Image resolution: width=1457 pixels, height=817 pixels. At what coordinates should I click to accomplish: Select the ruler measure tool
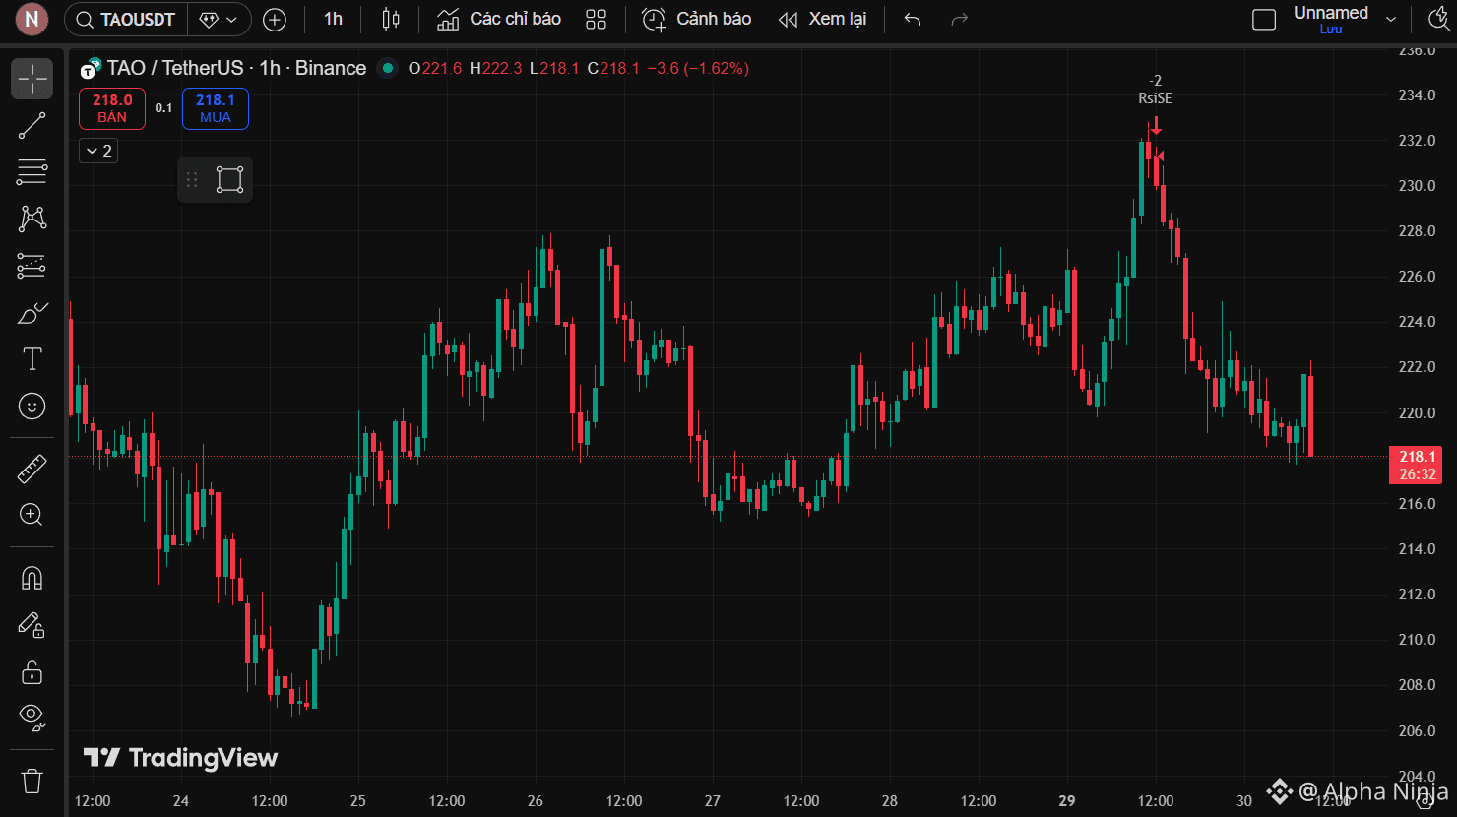[x=32, y=469]
